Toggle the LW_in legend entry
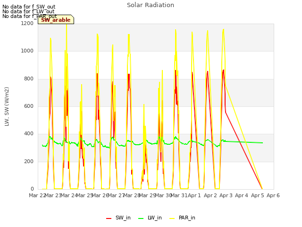 click(x=150, y=218)
